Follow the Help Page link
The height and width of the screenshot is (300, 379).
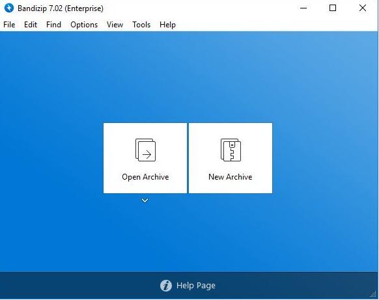[196, 286]
